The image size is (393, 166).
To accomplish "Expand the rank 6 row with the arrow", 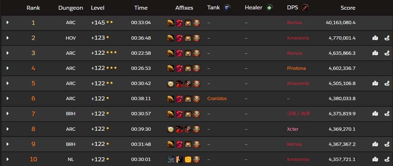I will coord(8,98).
